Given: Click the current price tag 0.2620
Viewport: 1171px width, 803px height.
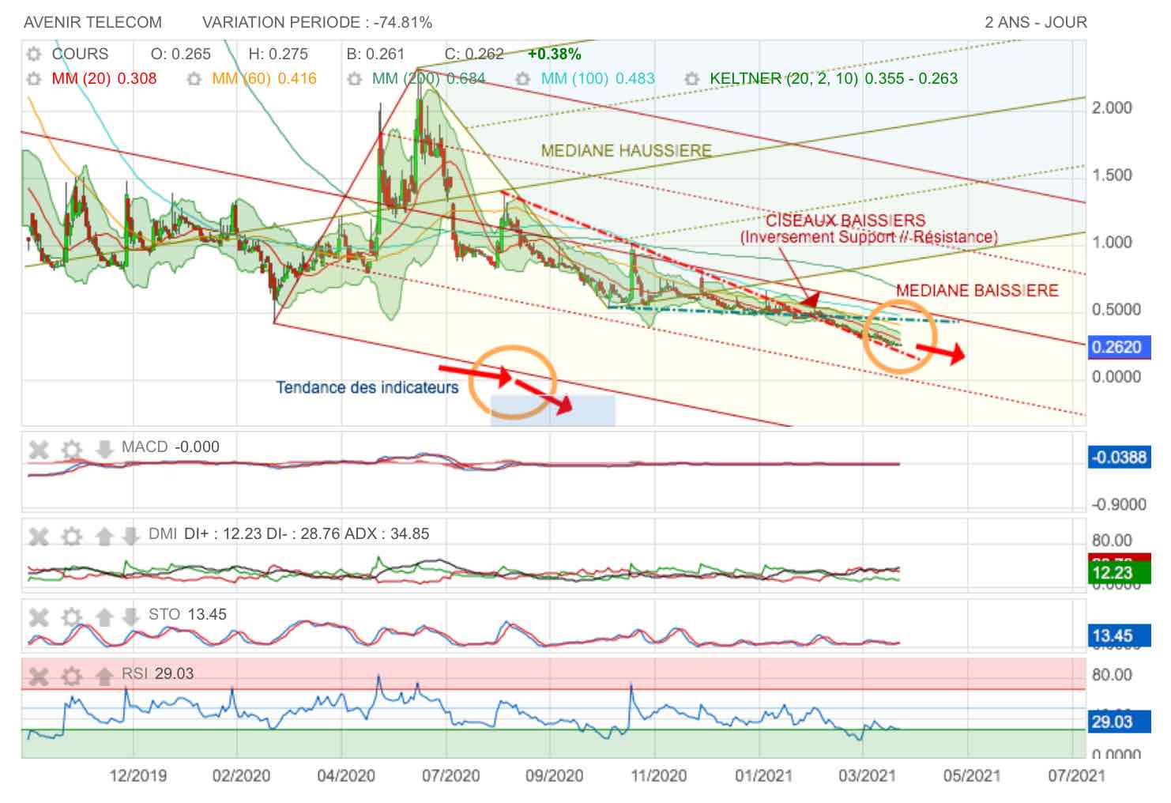Looking at the screenshot, I should coord(1119,347).
